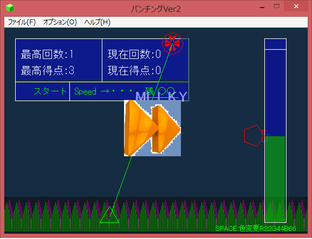The width and height of the screenshot is (312, 239).
Task: Click the orange fast-forward arrows image
Action: (152, 128)
